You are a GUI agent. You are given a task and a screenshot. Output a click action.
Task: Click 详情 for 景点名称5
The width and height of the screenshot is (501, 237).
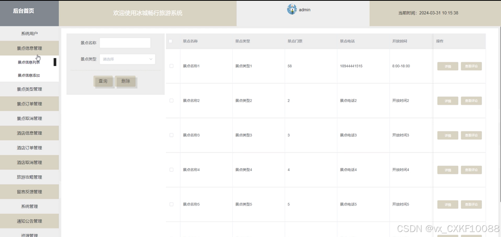click(448, 205)
